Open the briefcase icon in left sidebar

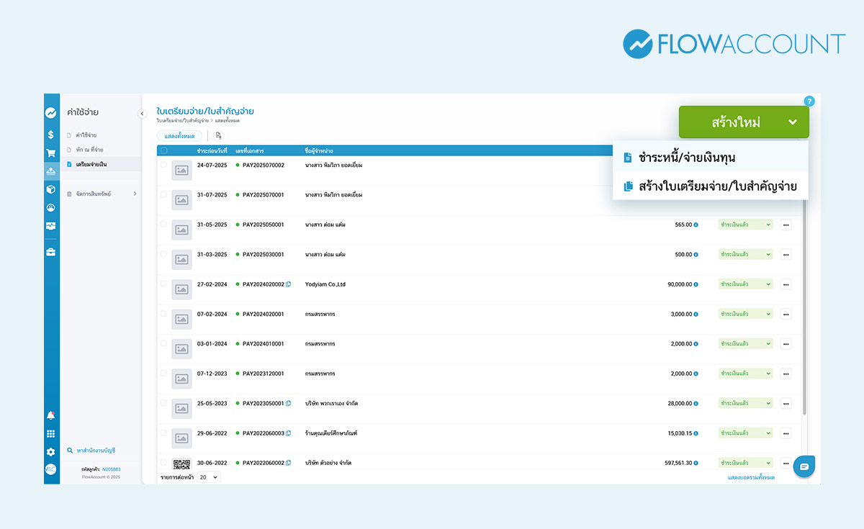coord(51,252)
